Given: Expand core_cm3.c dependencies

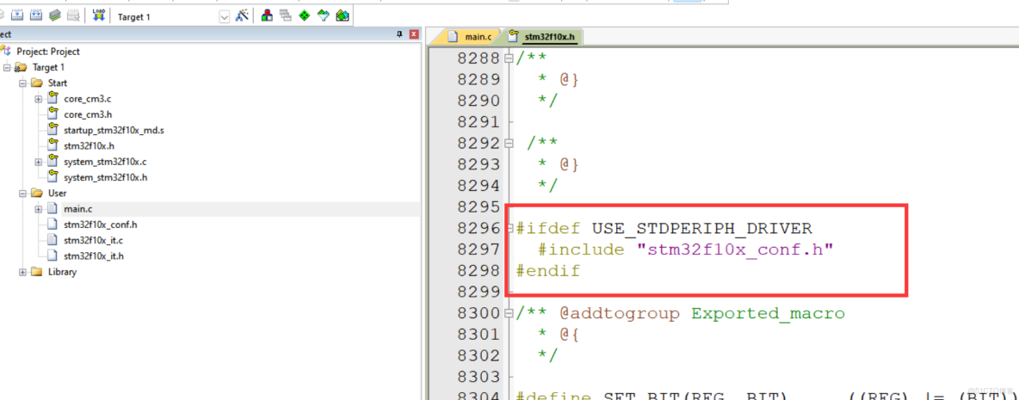Looking at the screenshot, I should click(x=39, y=99).
